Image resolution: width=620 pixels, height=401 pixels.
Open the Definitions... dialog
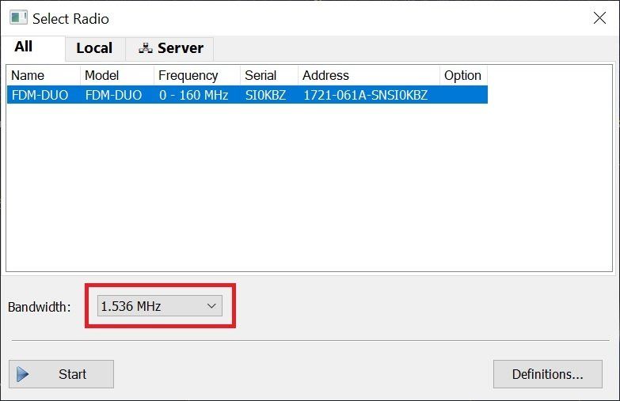pyautogui.click(x=548, y=374)
